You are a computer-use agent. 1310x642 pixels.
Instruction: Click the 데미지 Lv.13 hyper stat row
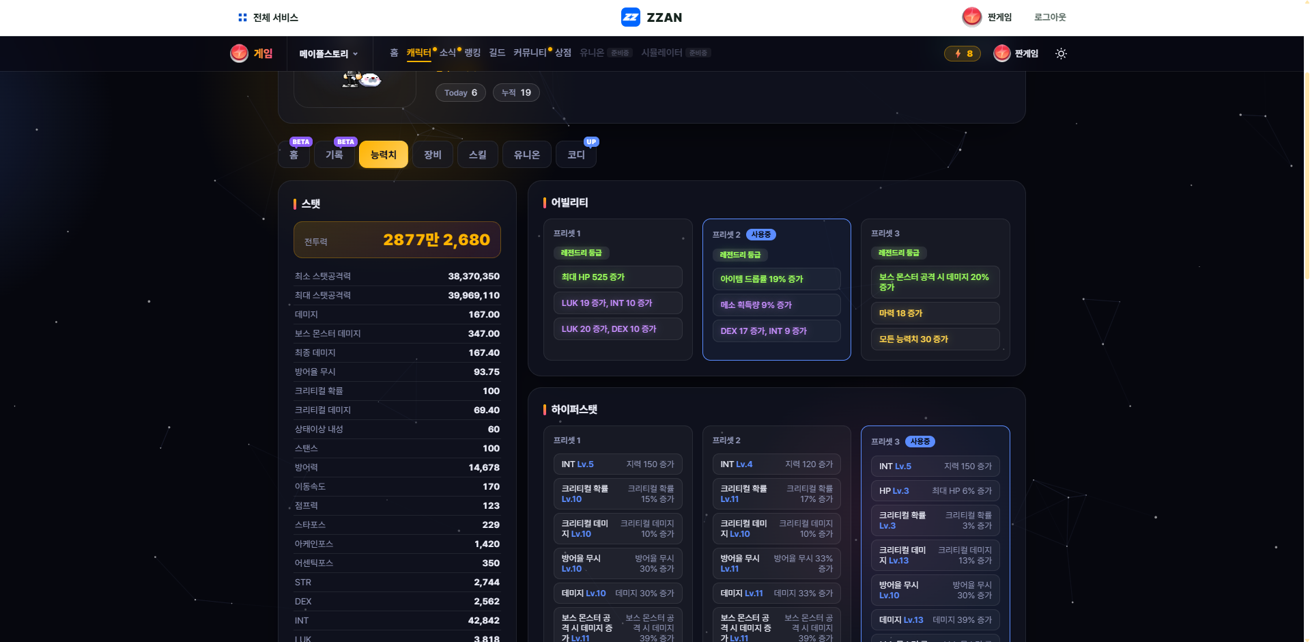[x=935, y=620]
